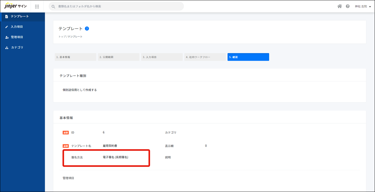Image resolution: width=375 pixels, height=192 pixels.
Task: Click the jinjer サイン logo
Action: tap(16, 6)
